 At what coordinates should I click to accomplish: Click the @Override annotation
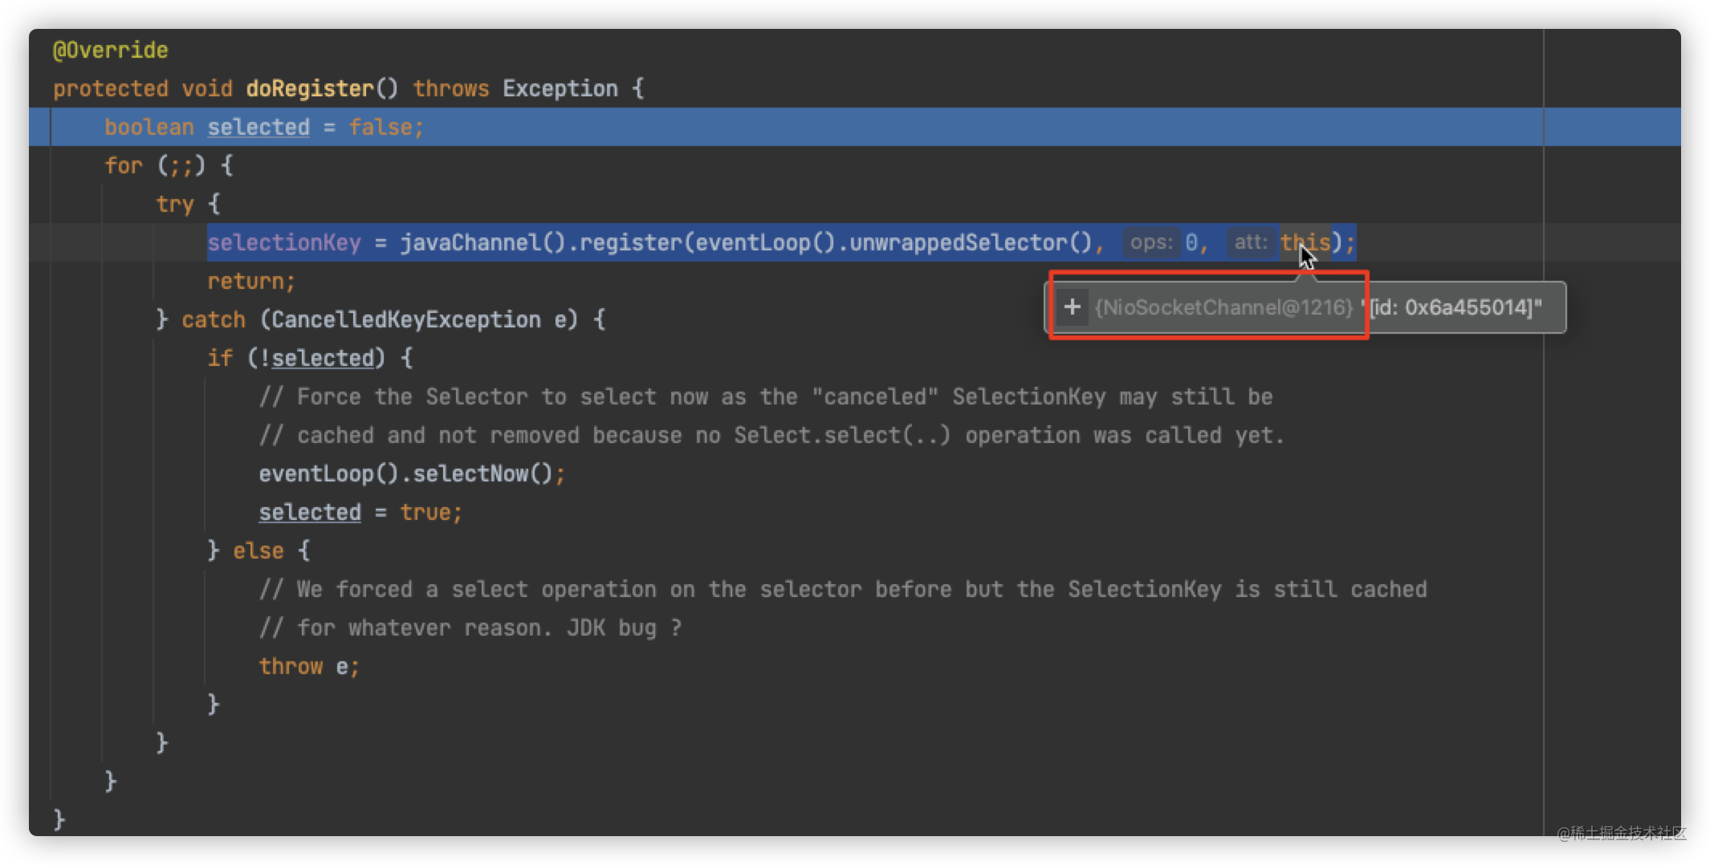110,50
